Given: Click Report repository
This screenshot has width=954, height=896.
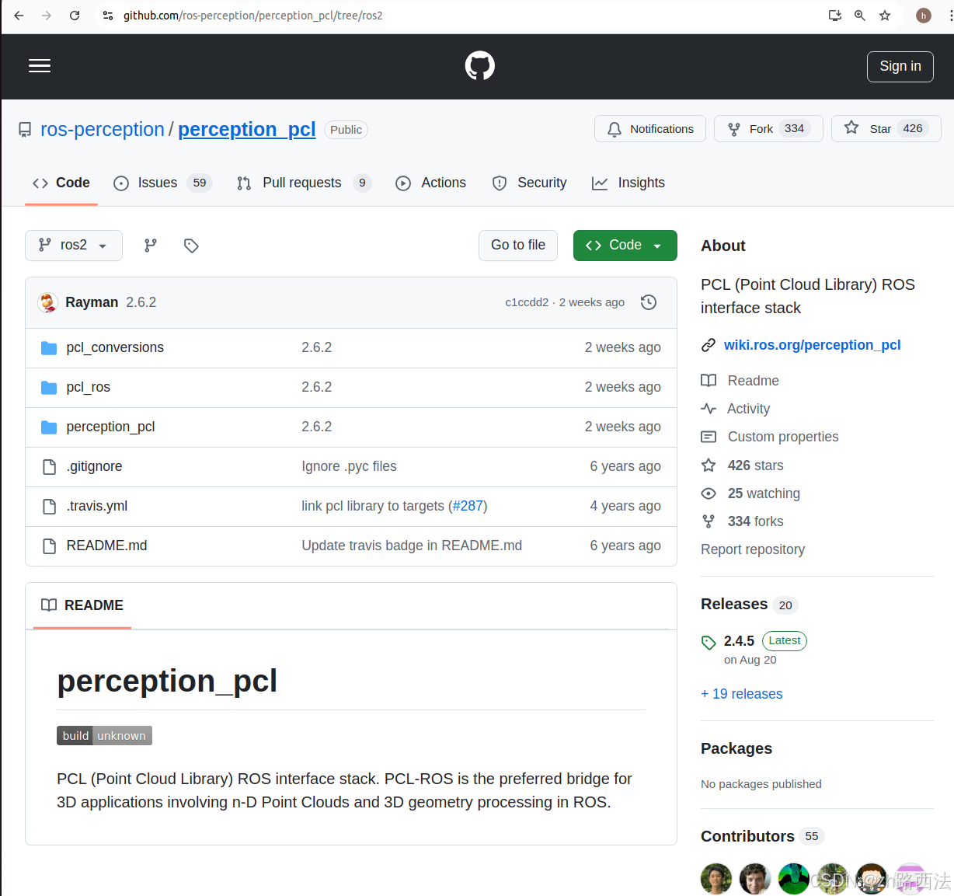Looking at the screenshot, I should tap(753, 549).
